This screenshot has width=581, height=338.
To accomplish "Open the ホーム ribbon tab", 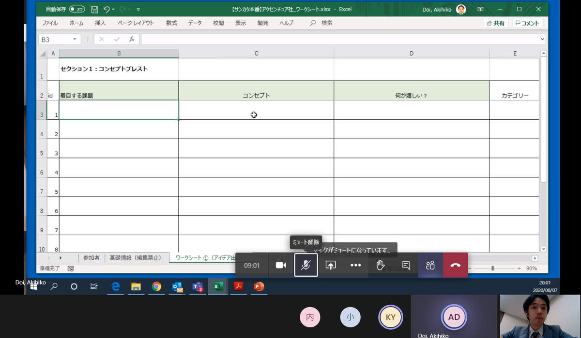I will point(76,23).
